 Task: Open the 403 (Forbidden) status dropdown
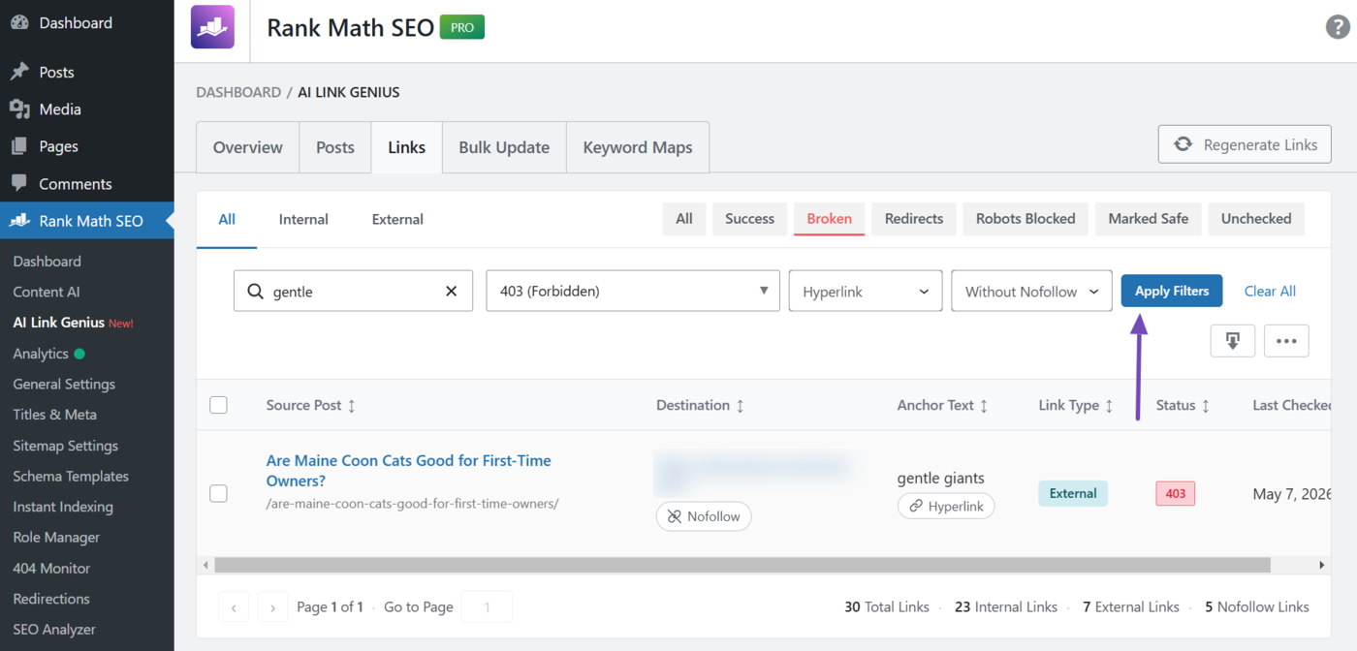[x=633, y=291]
